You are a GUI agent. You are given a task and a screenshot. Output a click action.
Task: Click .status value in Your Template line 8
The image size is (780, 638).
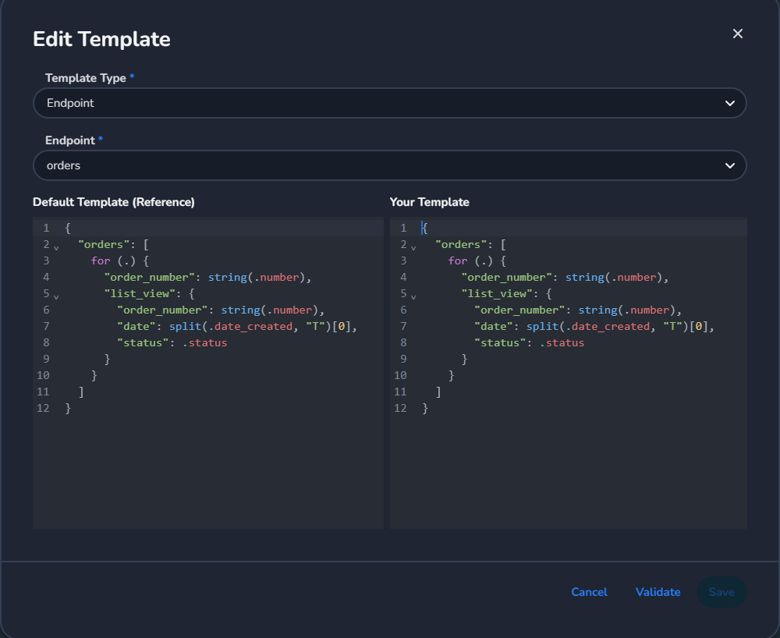point(562,343)
